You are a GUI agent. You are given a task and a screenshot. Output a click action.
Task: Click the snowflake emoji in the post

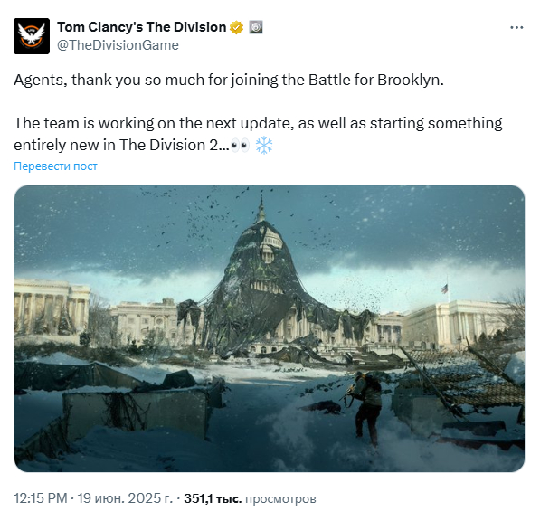point(264,145)
